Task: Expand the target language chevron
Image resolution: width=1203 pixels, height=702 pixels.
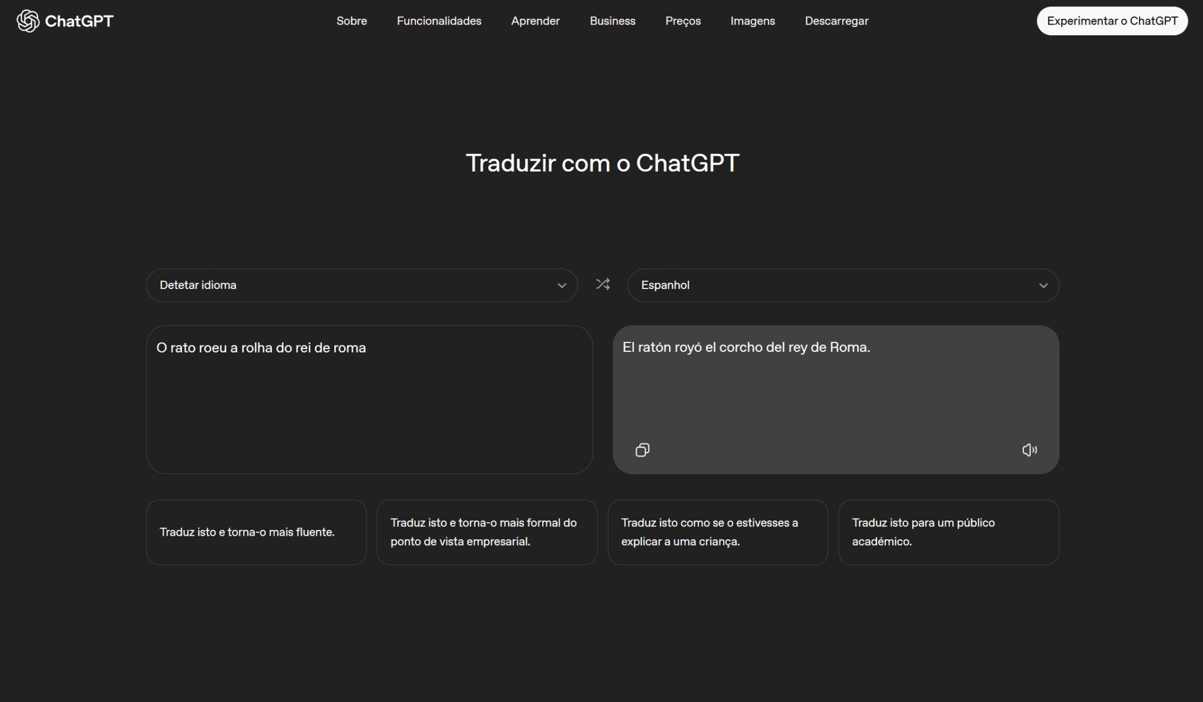Action: [x=1044, y=285]
